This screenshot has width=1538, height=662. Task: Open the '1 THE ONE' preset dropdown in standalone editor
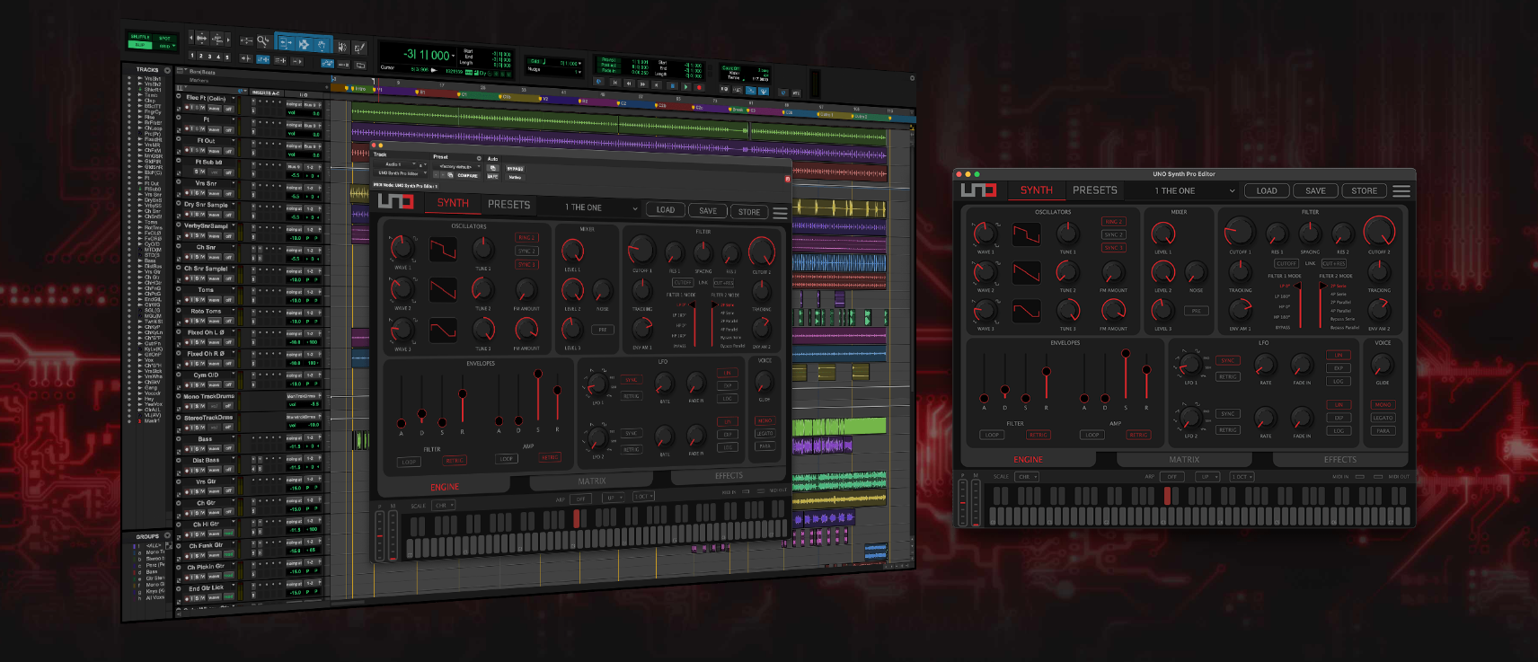coord(1195,191)
